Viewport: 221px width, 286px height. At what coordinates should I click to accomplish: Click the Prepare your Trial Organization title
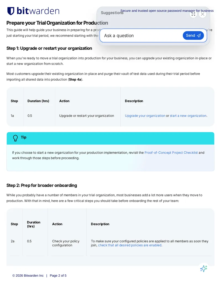(57, 23)
